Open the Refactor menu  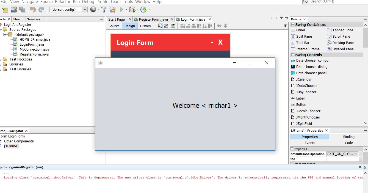62,2
